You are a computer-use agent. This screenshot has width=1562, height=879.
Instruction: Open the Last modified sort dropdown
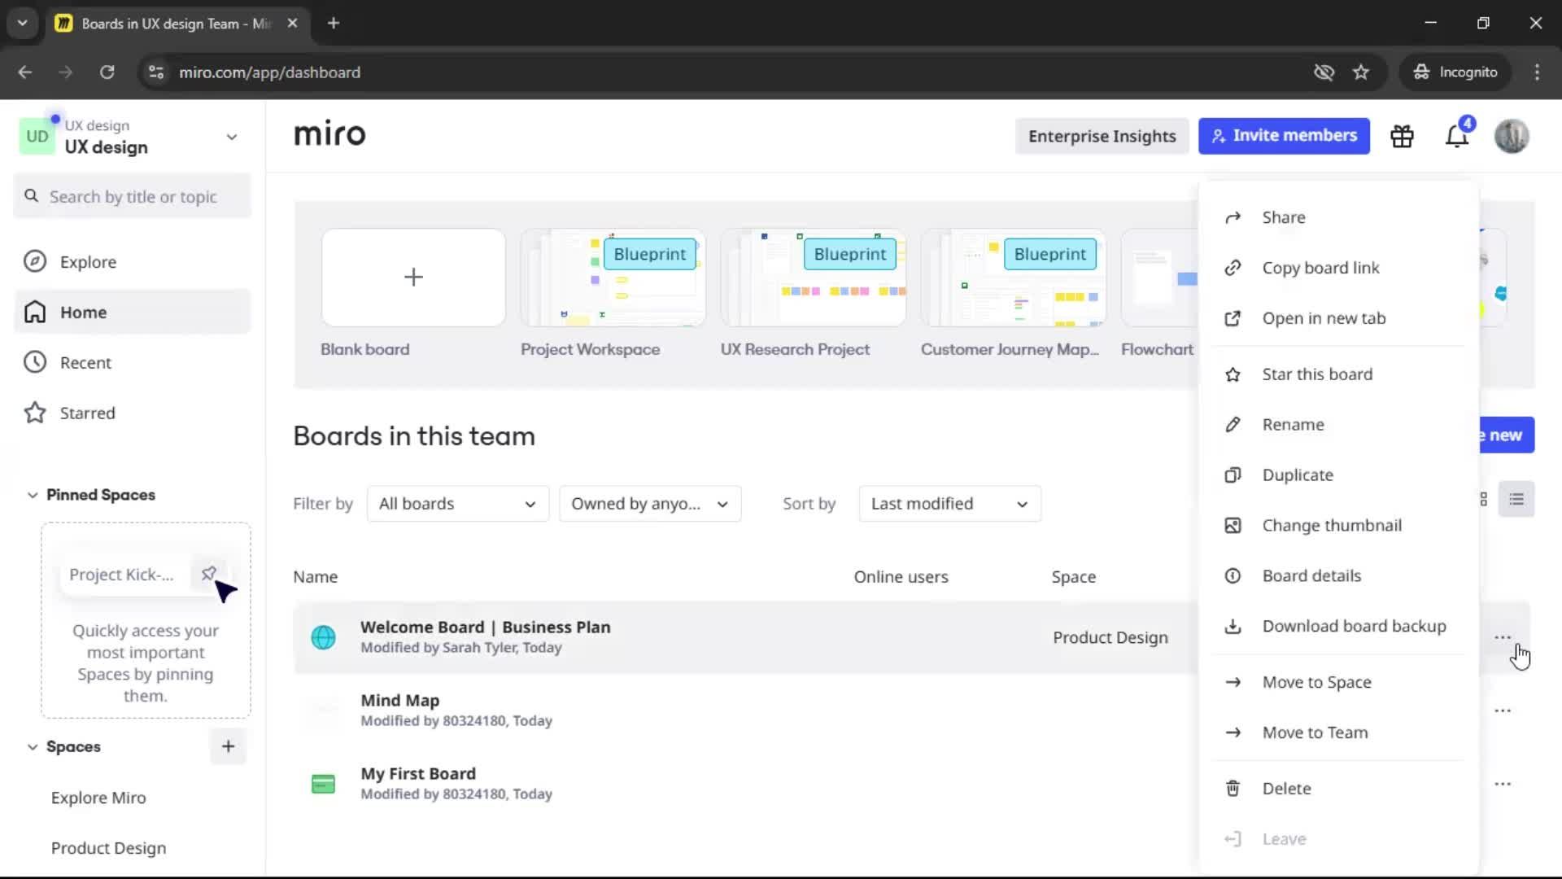click(x=949, y=504)
